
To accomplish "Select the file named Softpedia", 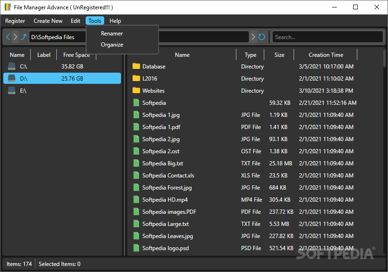I will 154,103.
